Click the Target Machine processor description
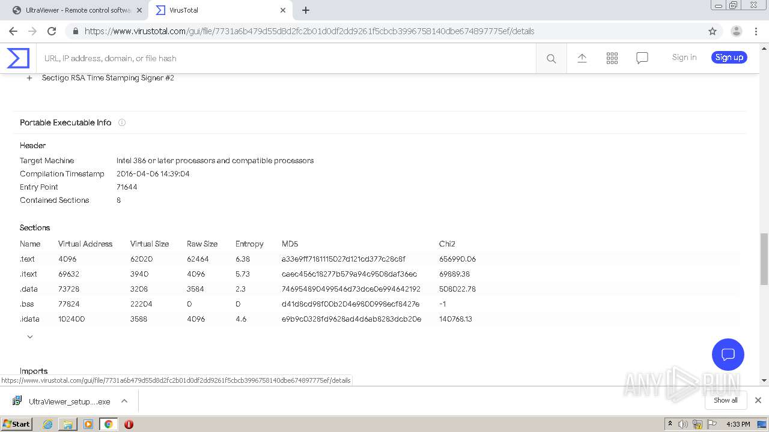Image resolution: width=769 pixels, height=432 pixels. (215, 161)
